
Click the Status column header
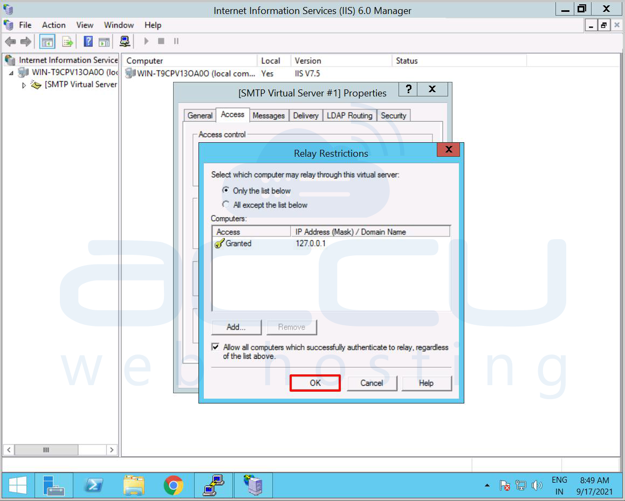[459, 60]
